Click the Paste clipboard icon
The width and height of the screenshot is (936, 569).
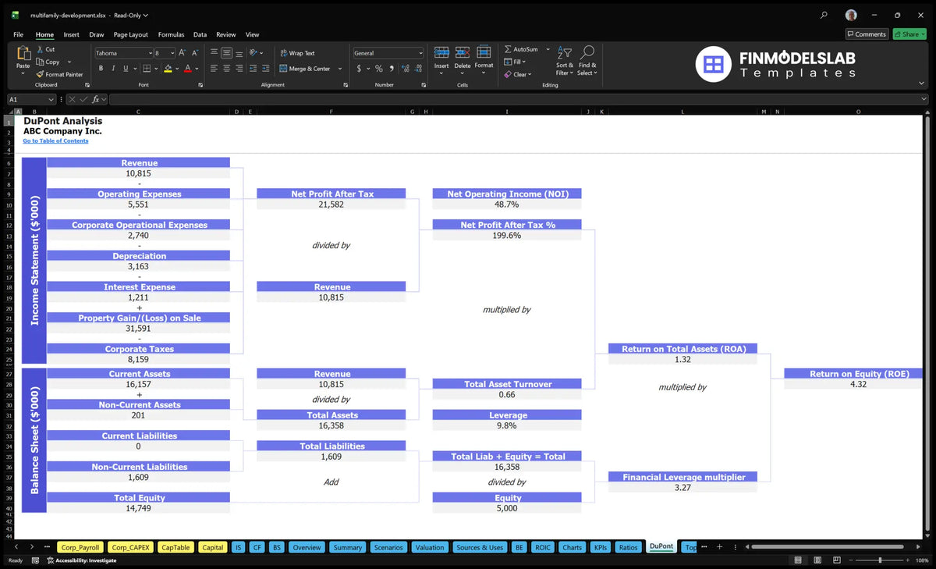(x=23, y=55)
